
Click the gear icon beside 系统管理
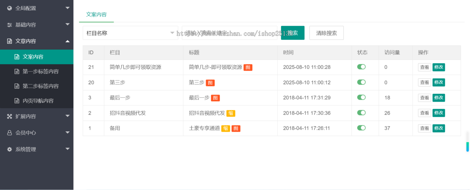(x=10, y=149)
